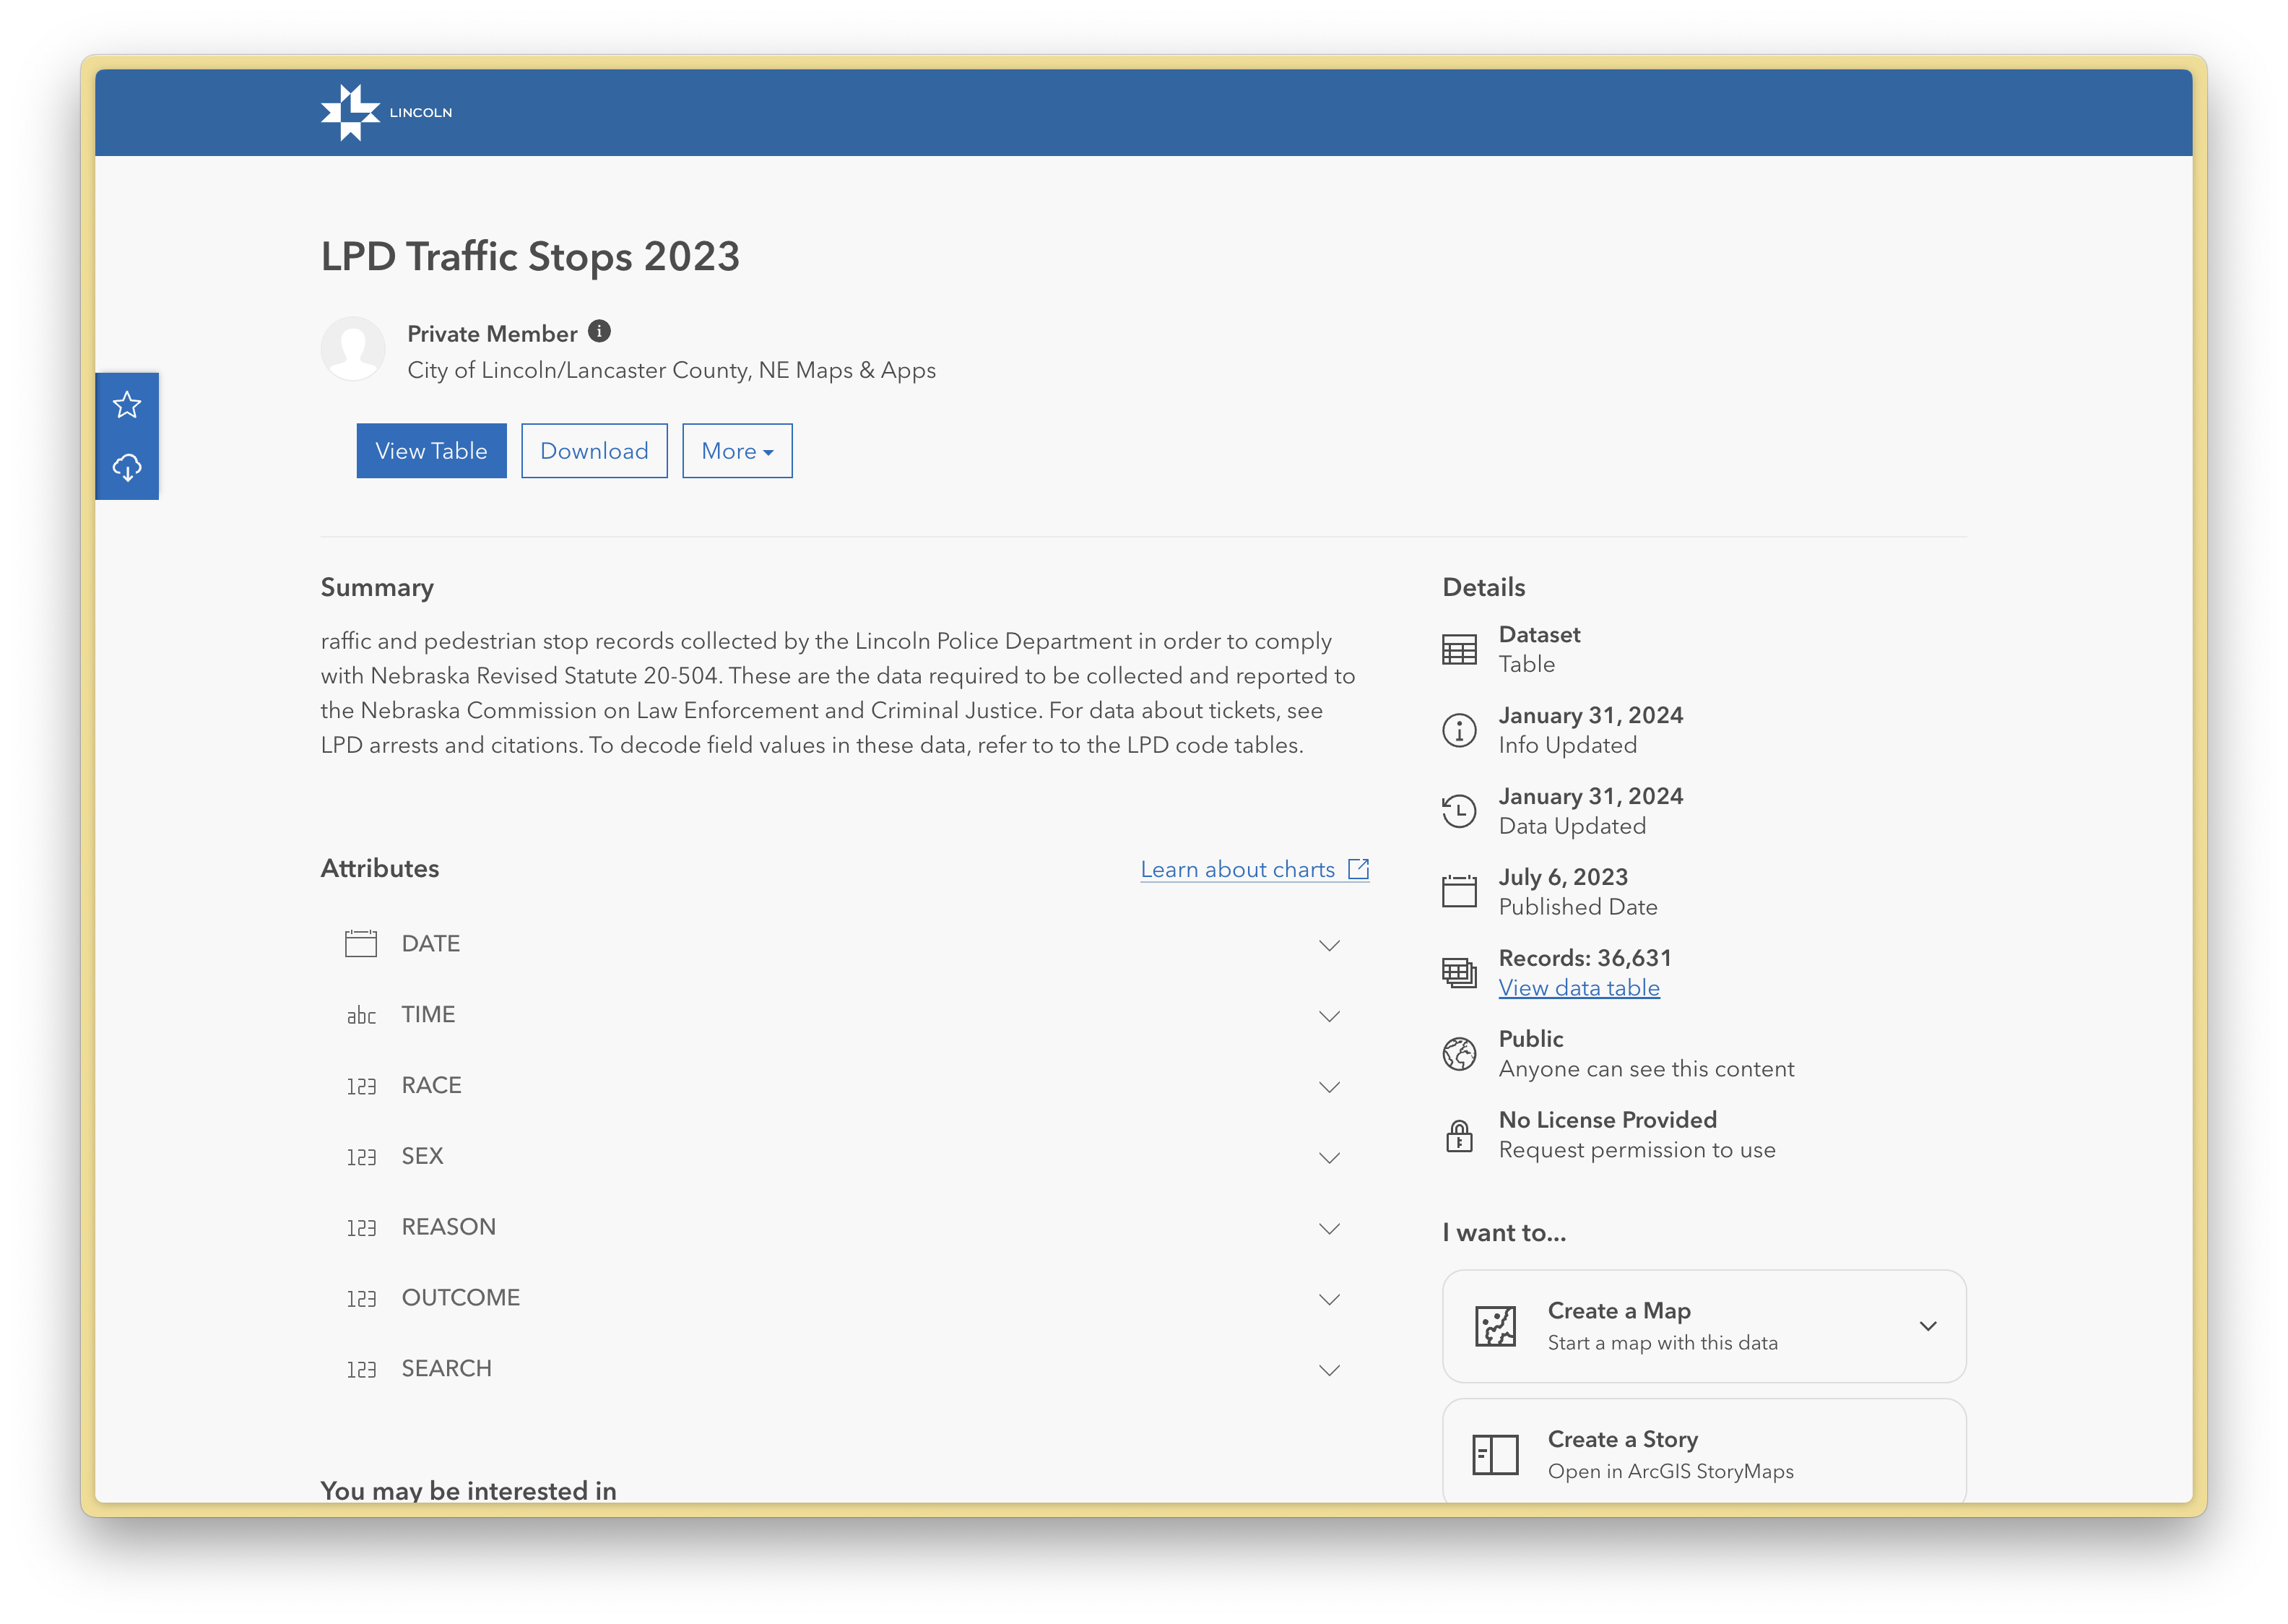Expand the SEARCH attribute row
Viewport: 2288px width, 1624px height.
coord(1328,1370)
